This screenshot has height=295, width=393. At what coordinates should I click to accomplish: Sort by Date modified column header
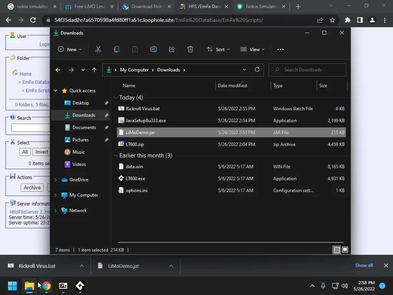pyautogui.click(x=232, y=86)
